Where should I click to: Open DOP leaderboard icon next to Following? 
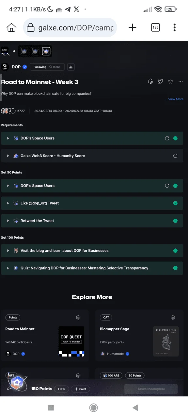(71, 67)
